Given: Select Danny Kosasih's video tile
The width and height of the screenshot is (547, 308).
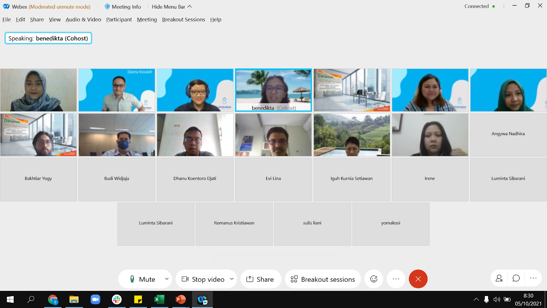Looking at the screenshot, I should click(x=117, y=90).
